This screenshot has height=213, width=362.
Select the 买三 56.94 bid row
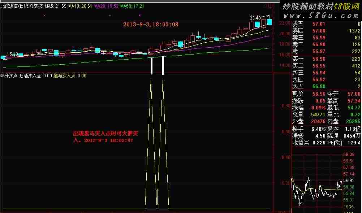point(326,73)
